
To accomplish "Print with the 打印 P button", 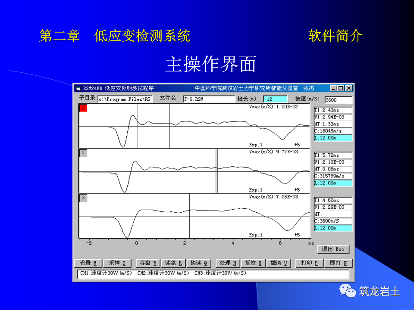I will [309, 263].
